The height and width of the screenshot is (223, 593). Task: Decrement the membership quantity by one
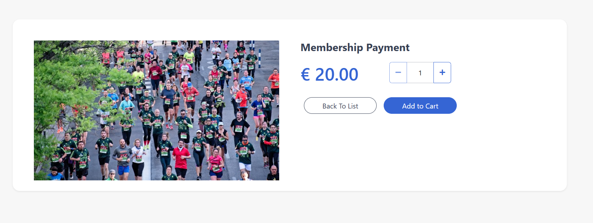398,73
